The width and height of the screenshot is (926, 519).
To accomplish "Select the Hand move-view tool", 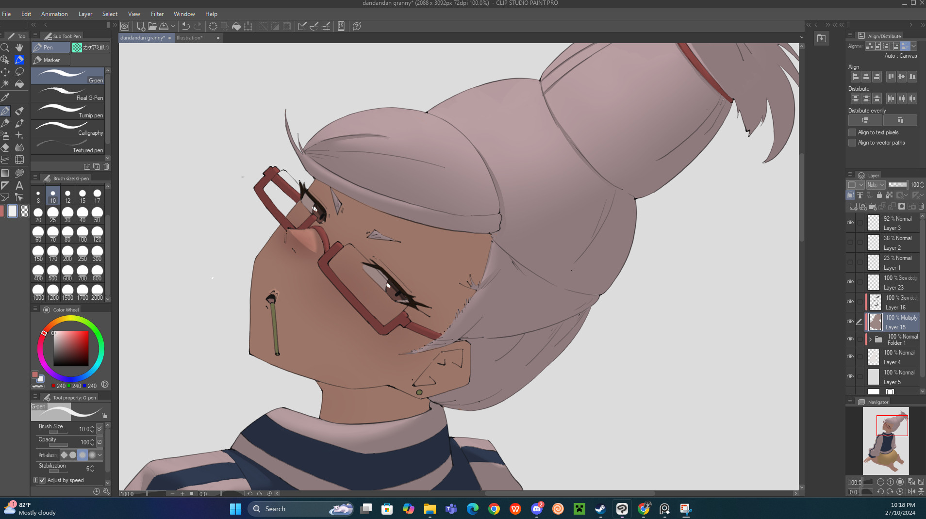I will [19, 48].
